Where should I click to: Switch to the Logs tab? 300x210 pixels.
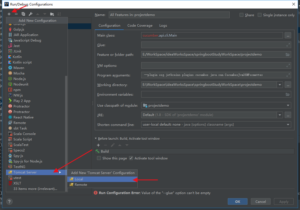pyautogui.click(x=163, y=26)
